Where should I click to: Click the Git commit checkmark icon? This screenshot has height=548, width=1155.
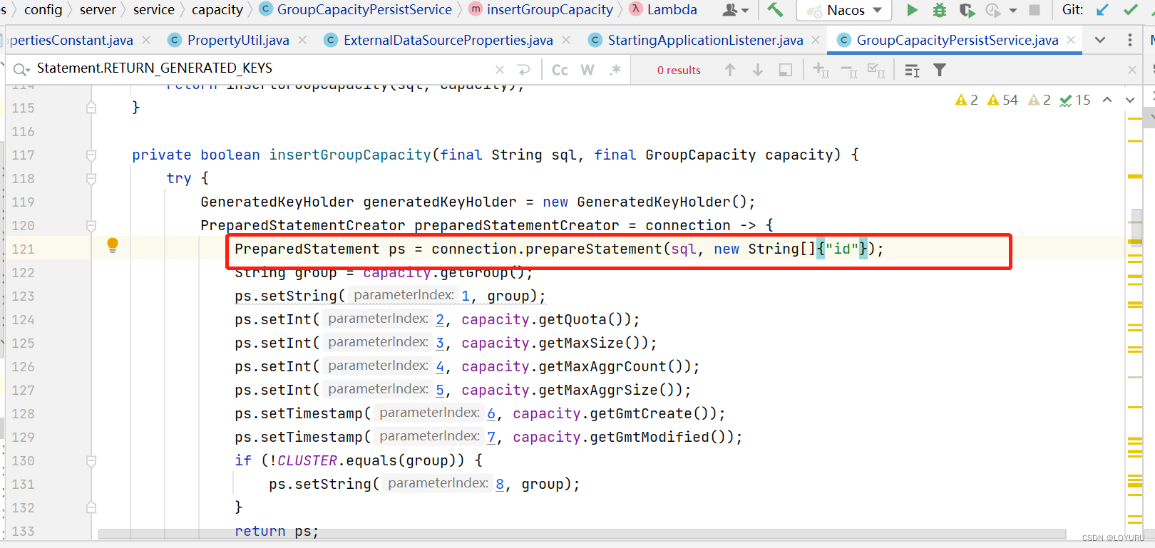1131,10
